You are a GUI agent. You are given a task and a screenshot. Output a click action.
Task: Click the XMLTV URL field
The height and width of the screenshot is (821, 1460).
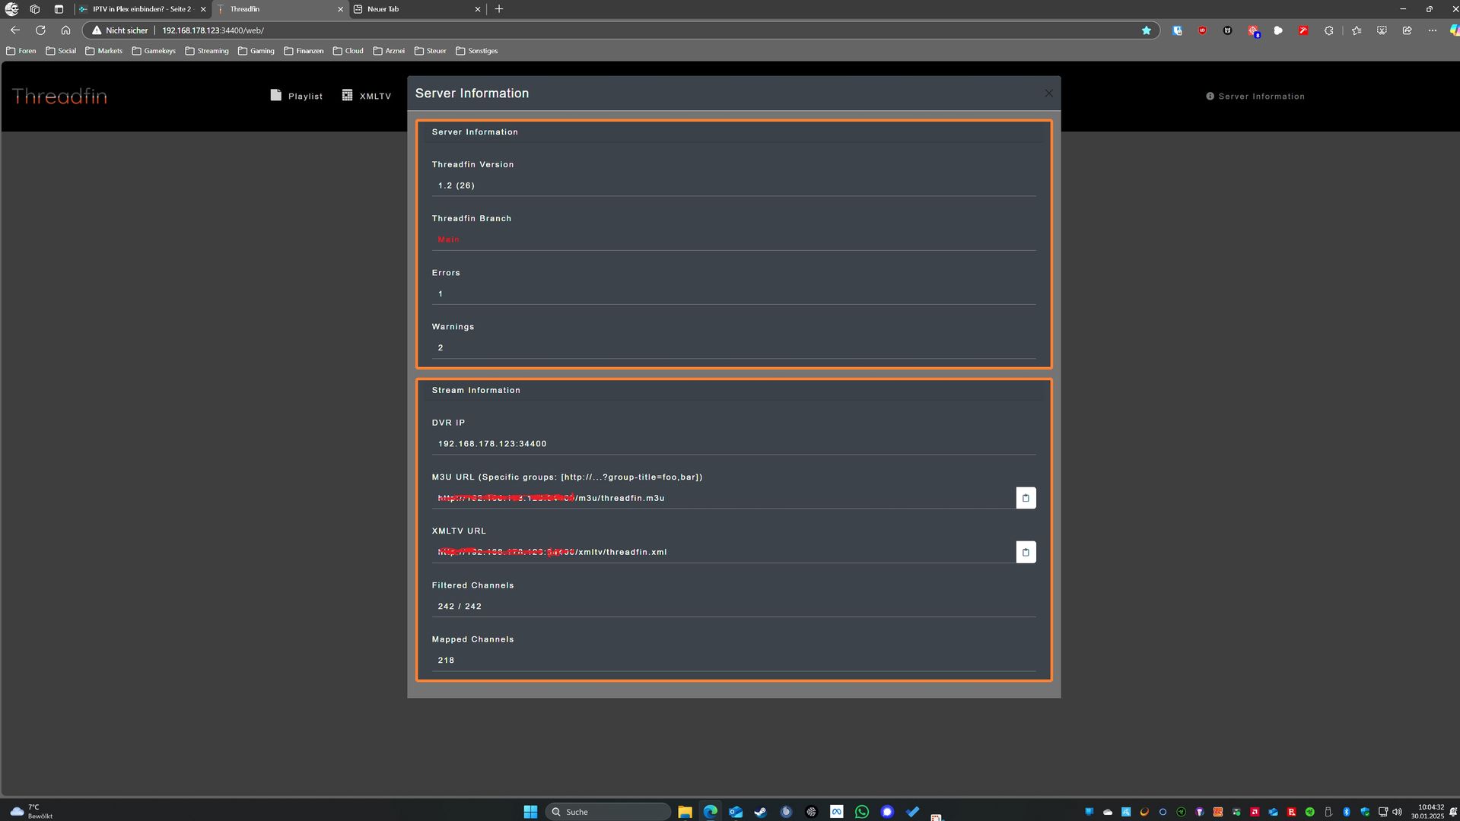(723, 552)
